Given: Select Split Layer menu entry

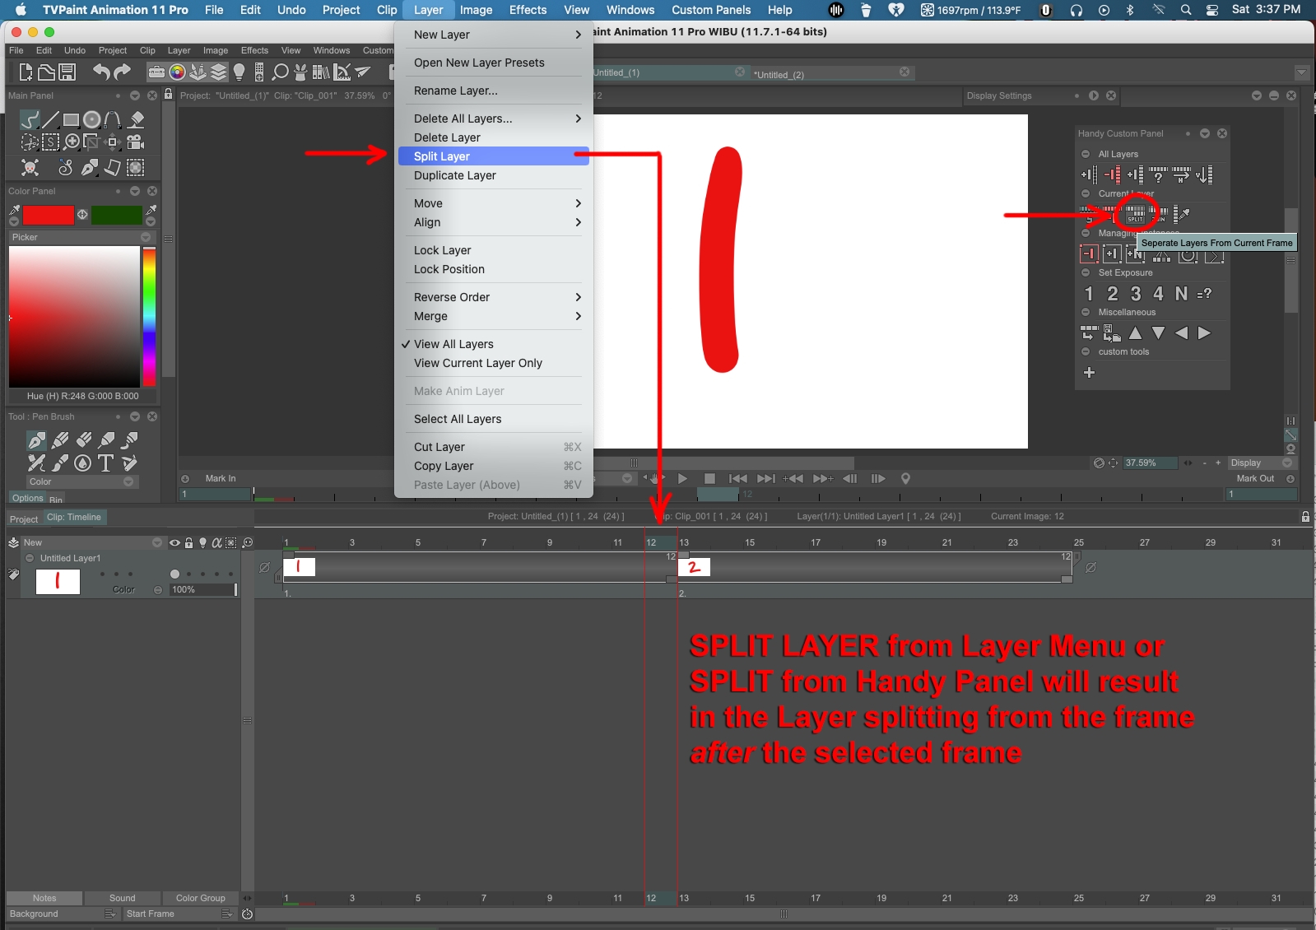Looking at the screenshot, I should tap(493, 156).
